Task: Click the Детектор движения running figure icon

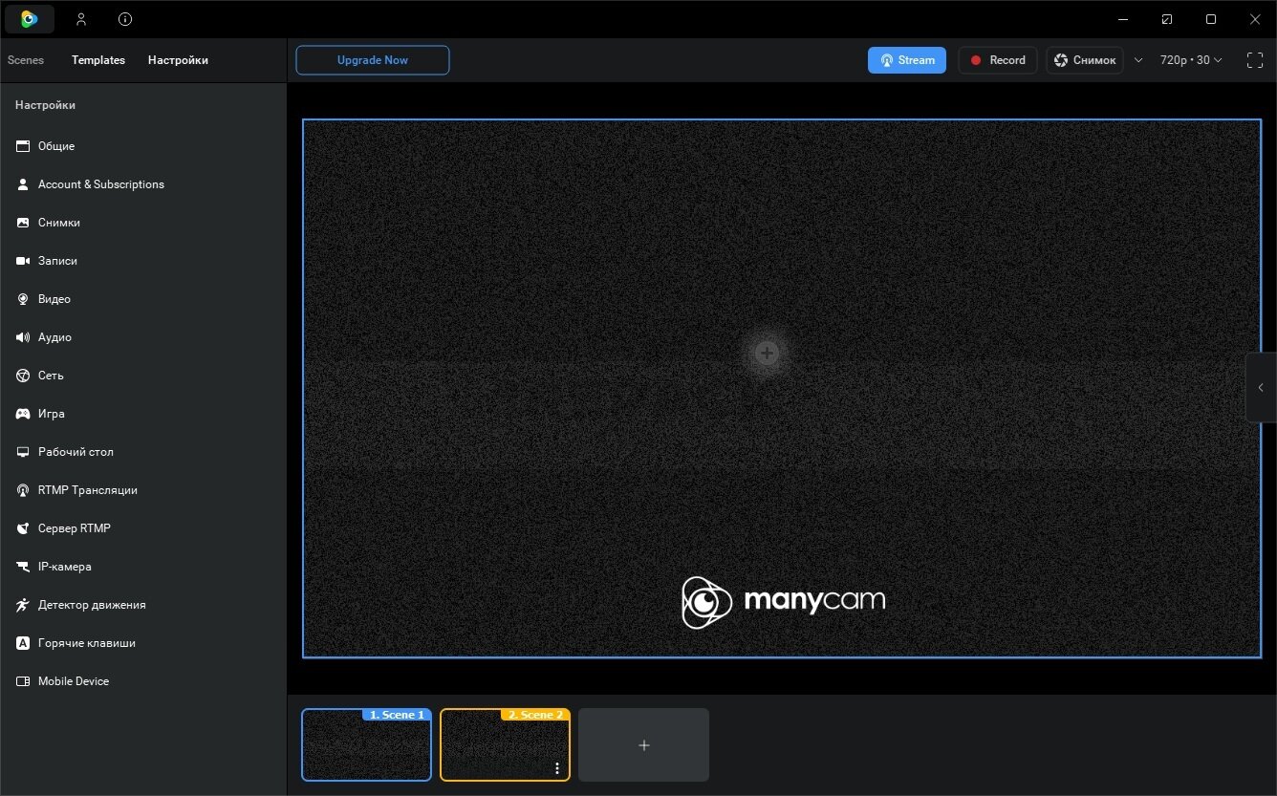Action: (23, 605)
